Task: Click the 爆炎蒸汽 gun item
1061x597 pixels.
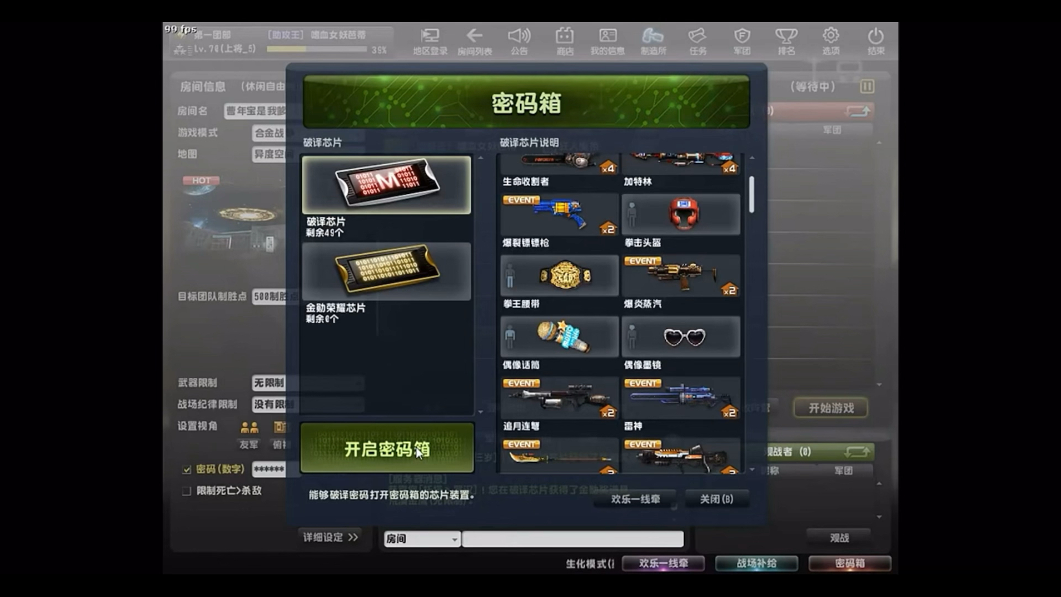Action: (681, 275)
